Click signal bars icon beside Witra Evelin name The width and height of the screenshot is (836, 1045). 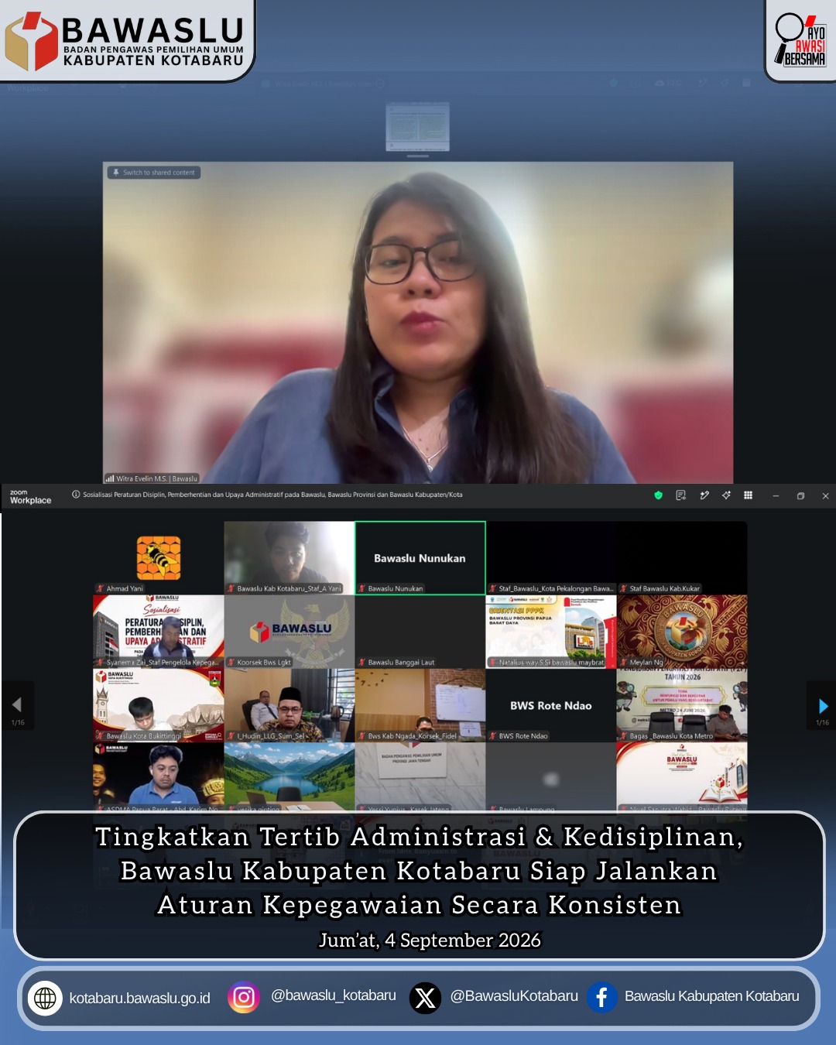pyautogui.click(x=110, y=478)
